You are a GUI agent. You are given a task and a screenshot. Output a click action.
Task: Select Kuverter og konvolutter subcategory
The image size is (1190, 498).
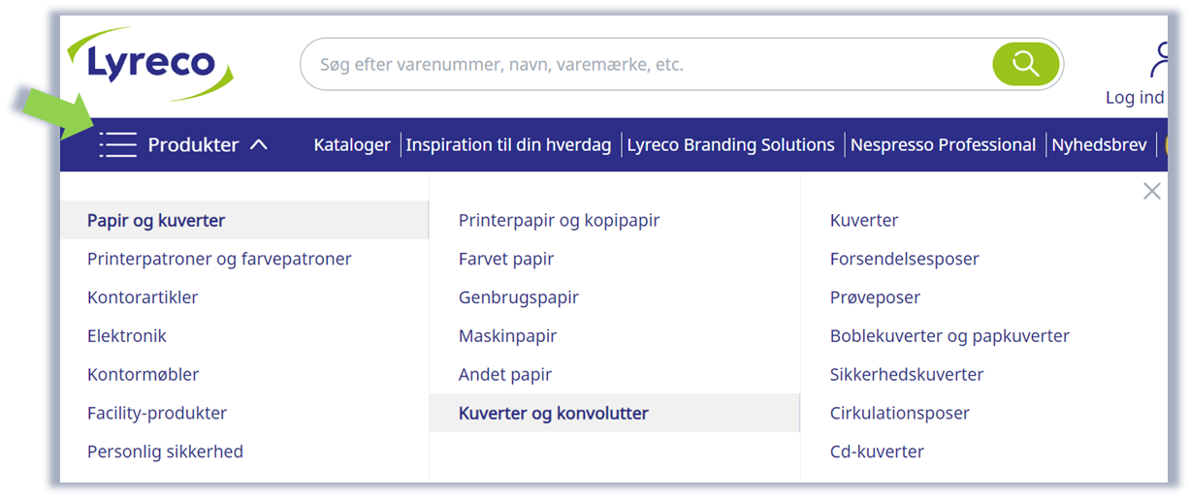pyautogui.click(x=614, y=413)
